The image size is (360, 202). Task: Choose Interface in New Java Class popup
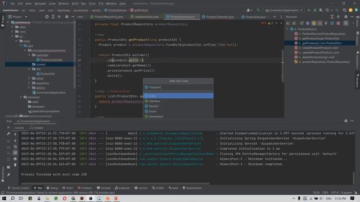[x=178, y=101]
